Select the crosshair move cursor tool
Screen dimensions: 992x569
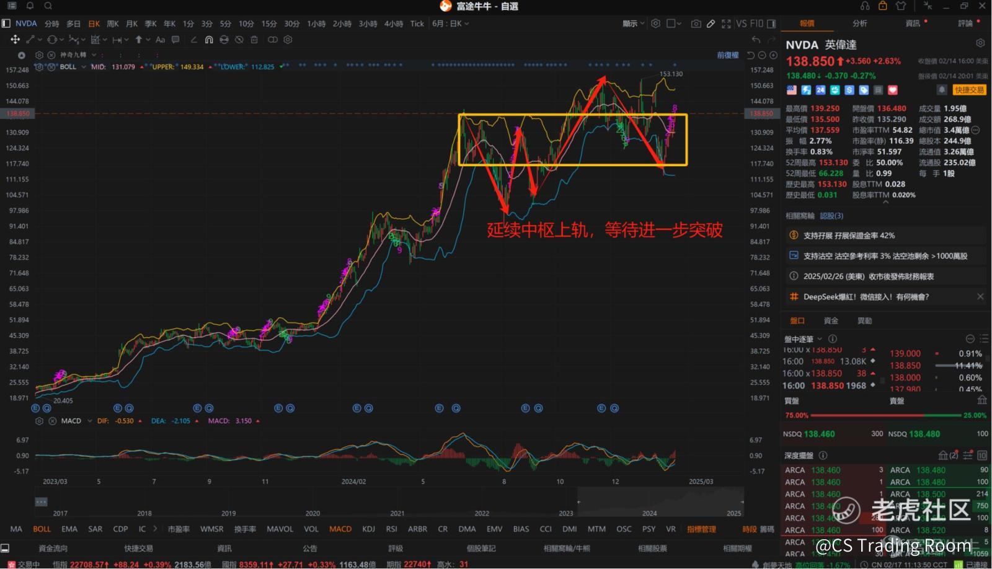(x=15, y=40)
